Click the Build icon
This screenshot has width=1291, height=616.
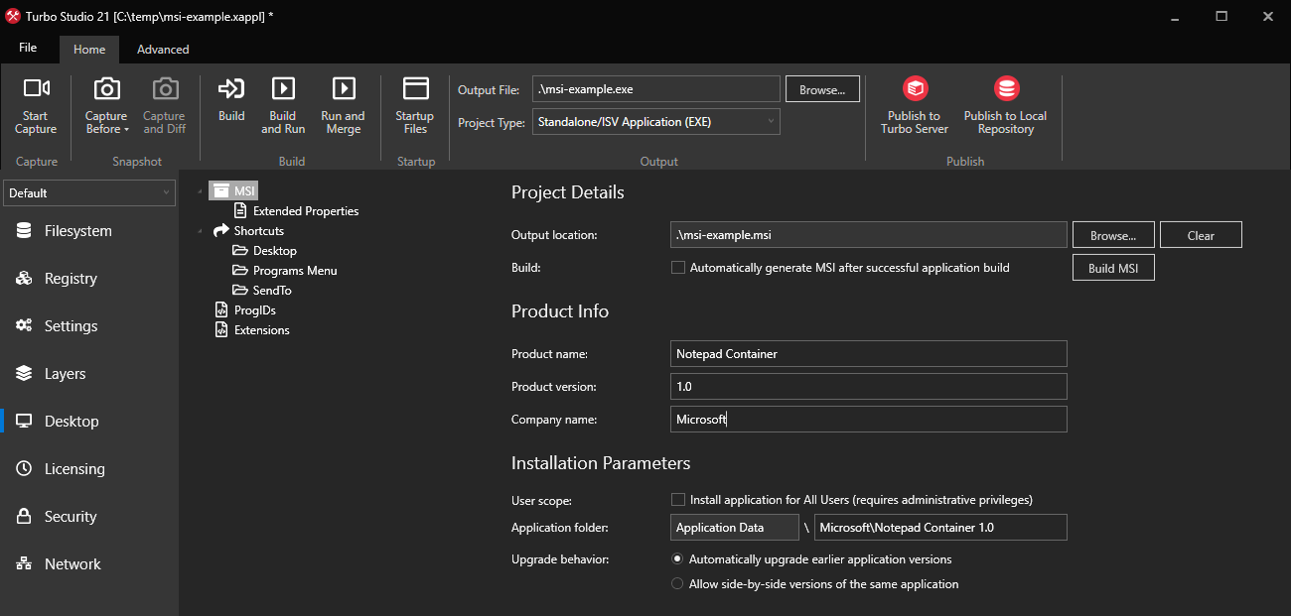[230, 104]
